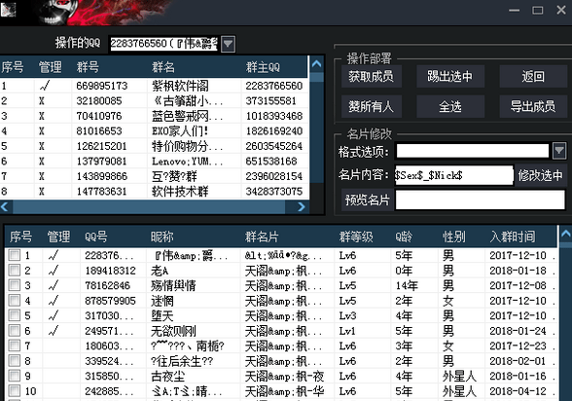Click the member list scroll-up arrow
Viewport: 572px width, 401px height.
[565, 235]
